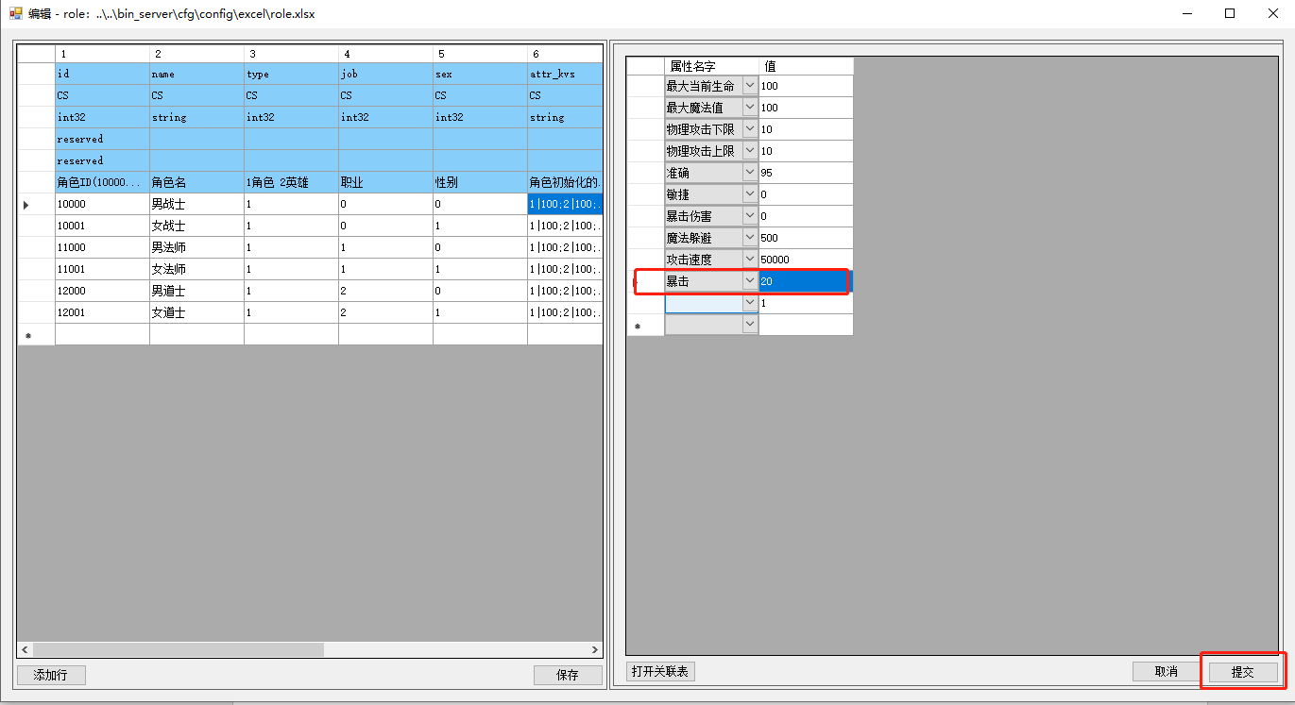The image size is (1295, 705).
Task: Expand the 暴击 attribute combo box
Action: click(750, 281)
